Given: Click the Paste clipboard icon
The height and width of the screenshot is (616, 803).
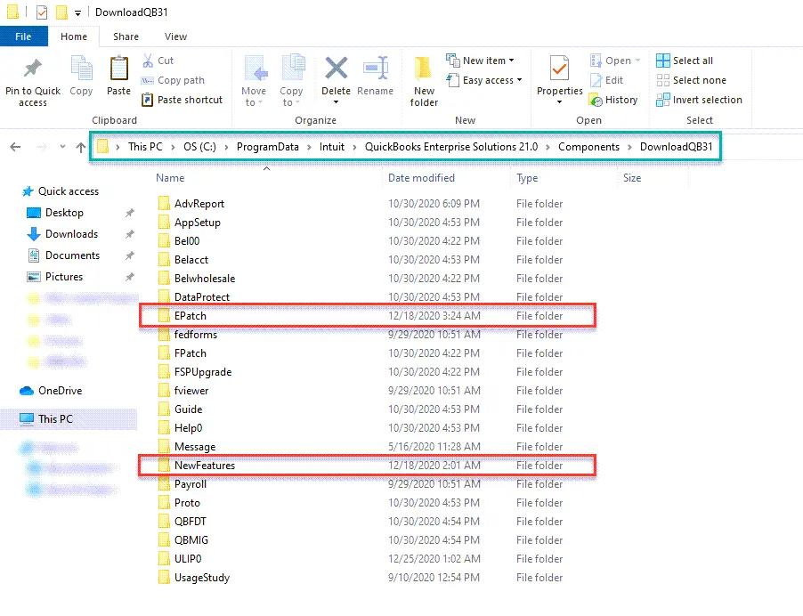Looking at the screenshot, I should [118, 69].
